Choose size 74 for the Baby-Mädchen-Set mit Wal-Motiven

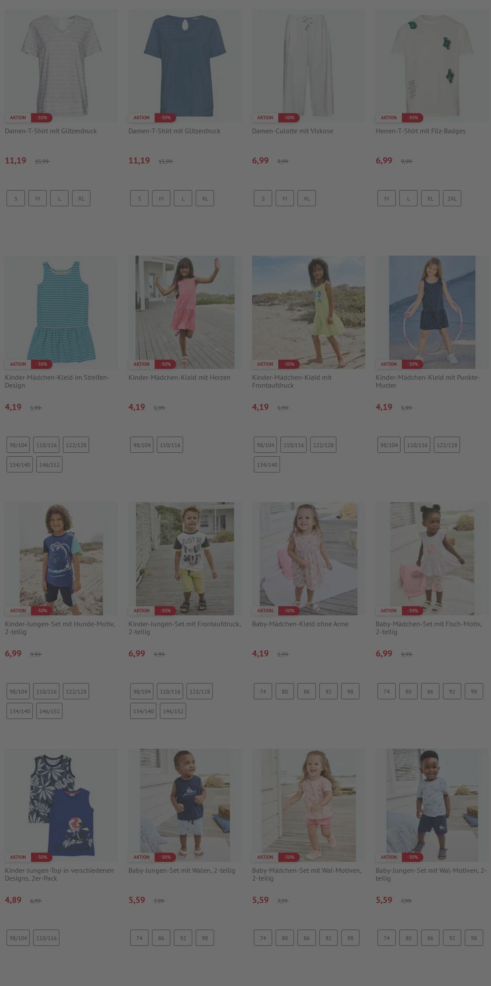pyautogui.click(x=263, y=938)
